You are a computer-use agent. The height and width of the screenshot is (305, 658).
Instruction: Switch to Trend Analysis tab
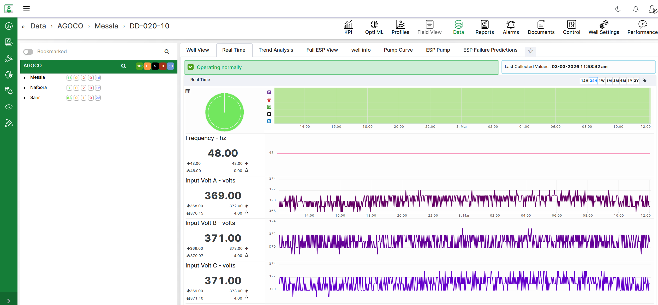tap(276, 50)
